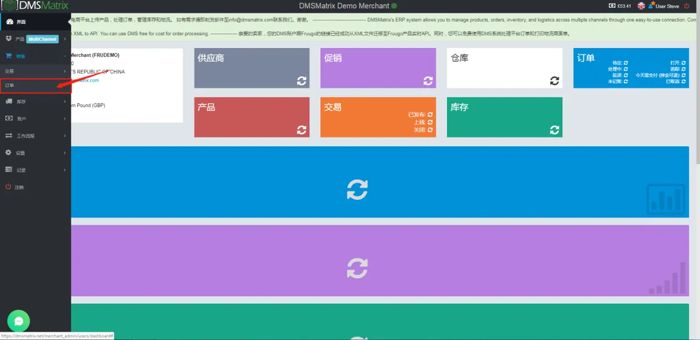700x340 pixels.
Task: Click the signal bars icon in purple panel
Action: (667, 279)
